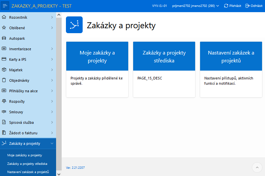Click the Rozcestník home icon
This screenshot has height=176, width=265.
tap(4, 17)
